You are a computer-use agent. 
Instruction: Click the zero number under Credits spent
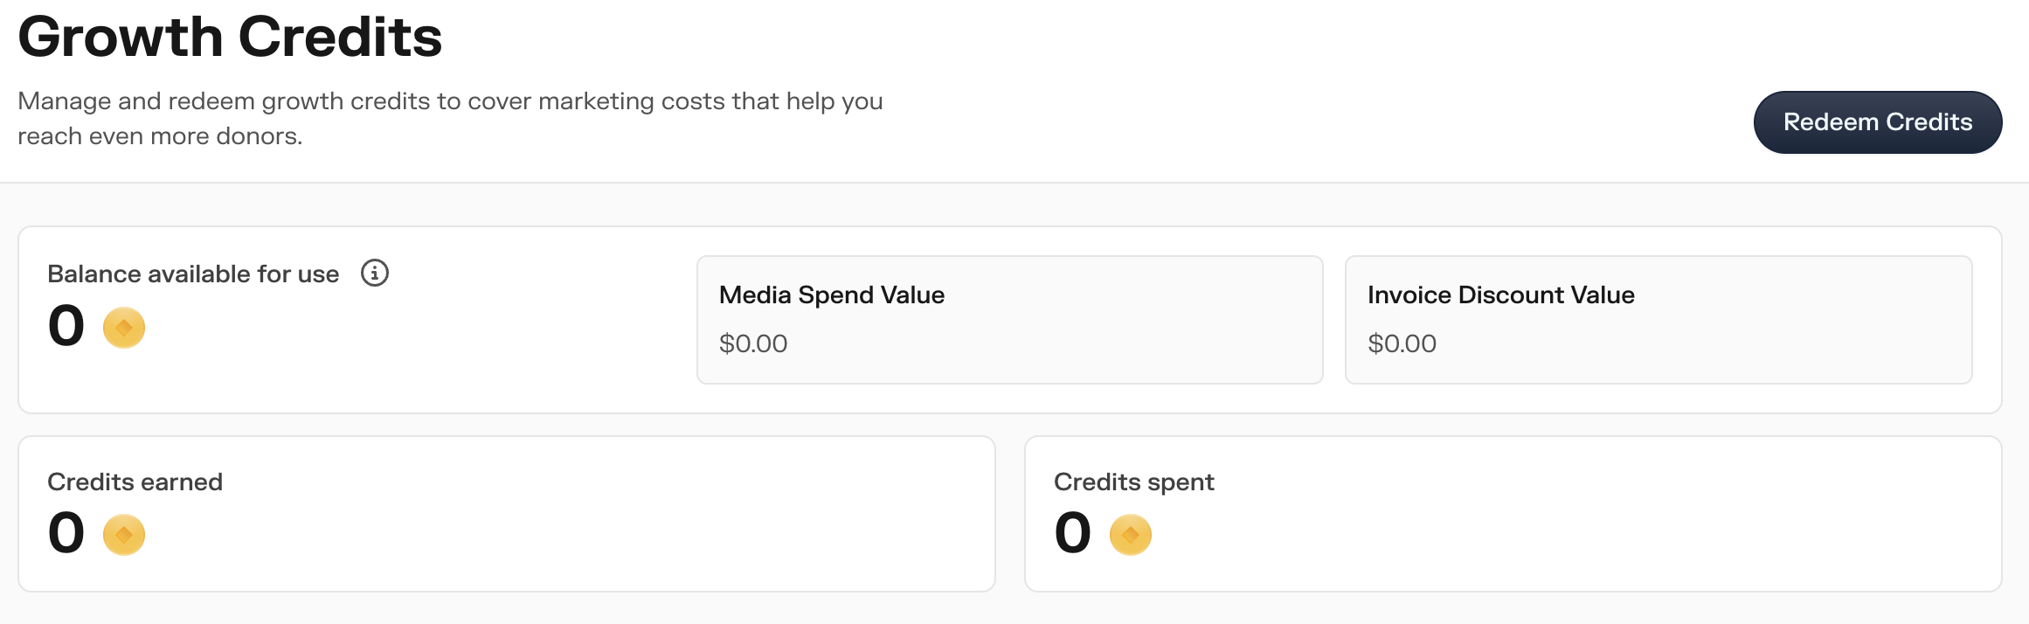point(1073,533)
